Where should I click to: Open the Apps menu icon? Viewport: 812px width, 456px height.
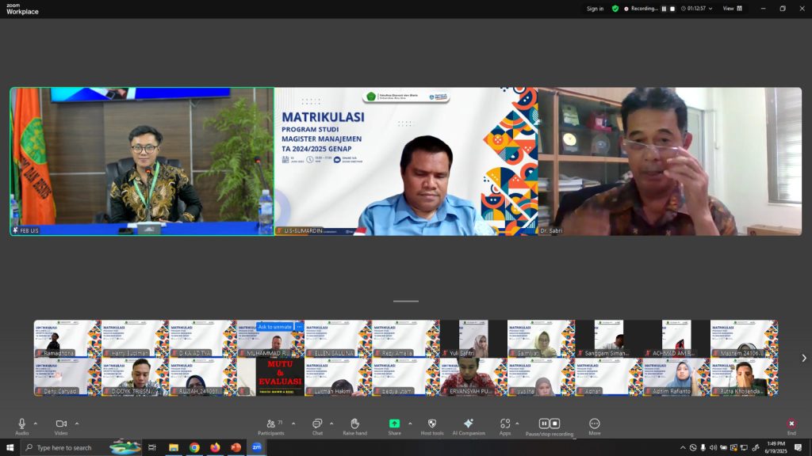505,424
